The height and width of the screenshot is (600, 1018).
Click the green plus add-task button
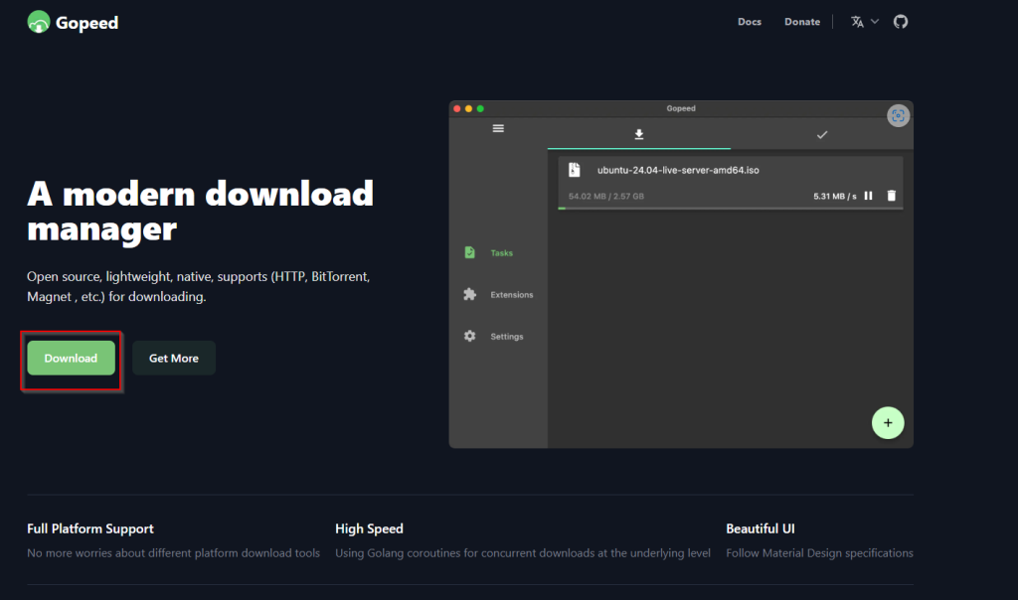point(888,423)
